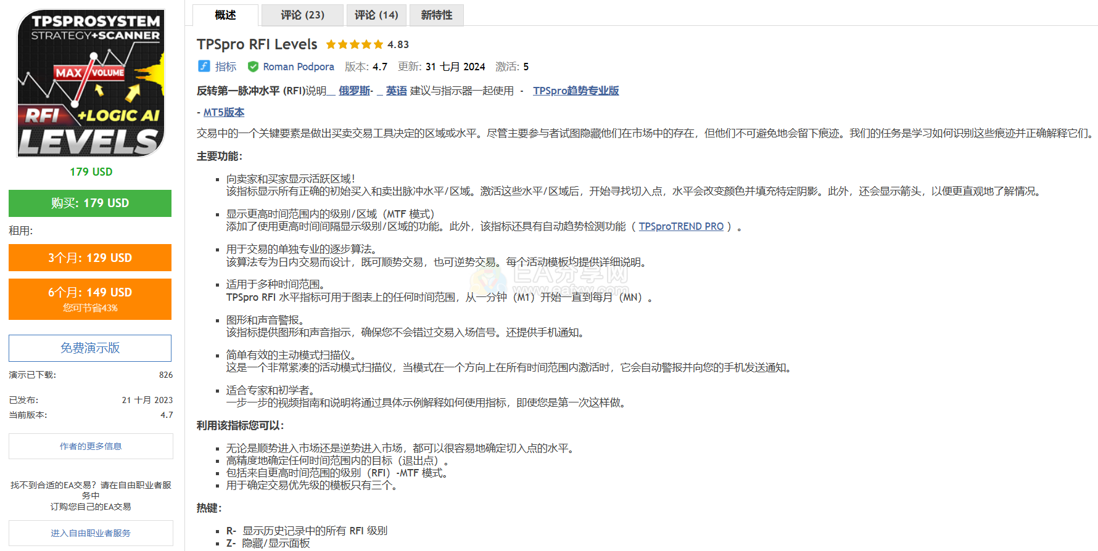Open the TPSpro趋势专业版 link
Screen dimensions: 1098x551
coord(576,91)
